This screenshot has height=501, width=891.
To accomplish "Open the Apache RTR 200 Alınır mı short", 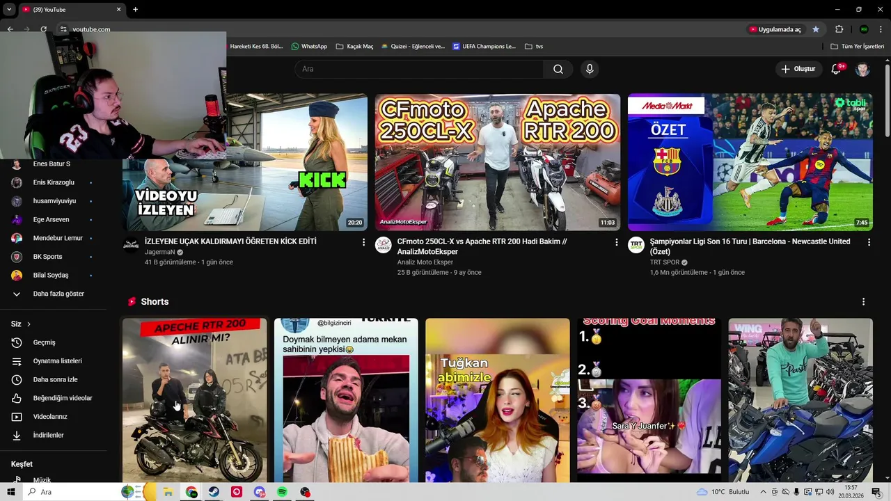I will [195, 400].
